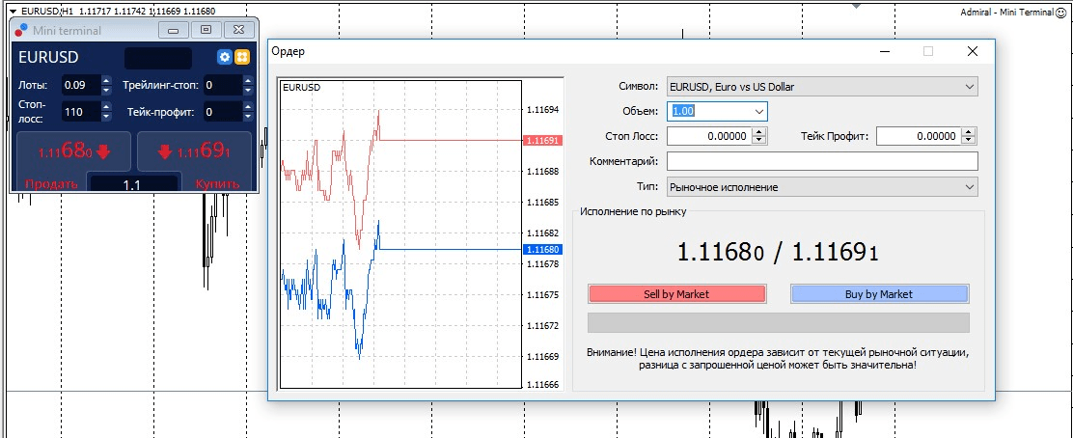The height and width of the screenshot is (438, 1073).
Task: Raise Стоп Лосс price in Ордер dialog
Action: 758,133
